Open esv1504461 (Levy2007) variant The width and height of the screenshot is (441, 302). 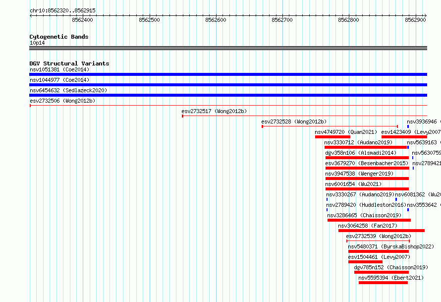coord(379,257)
